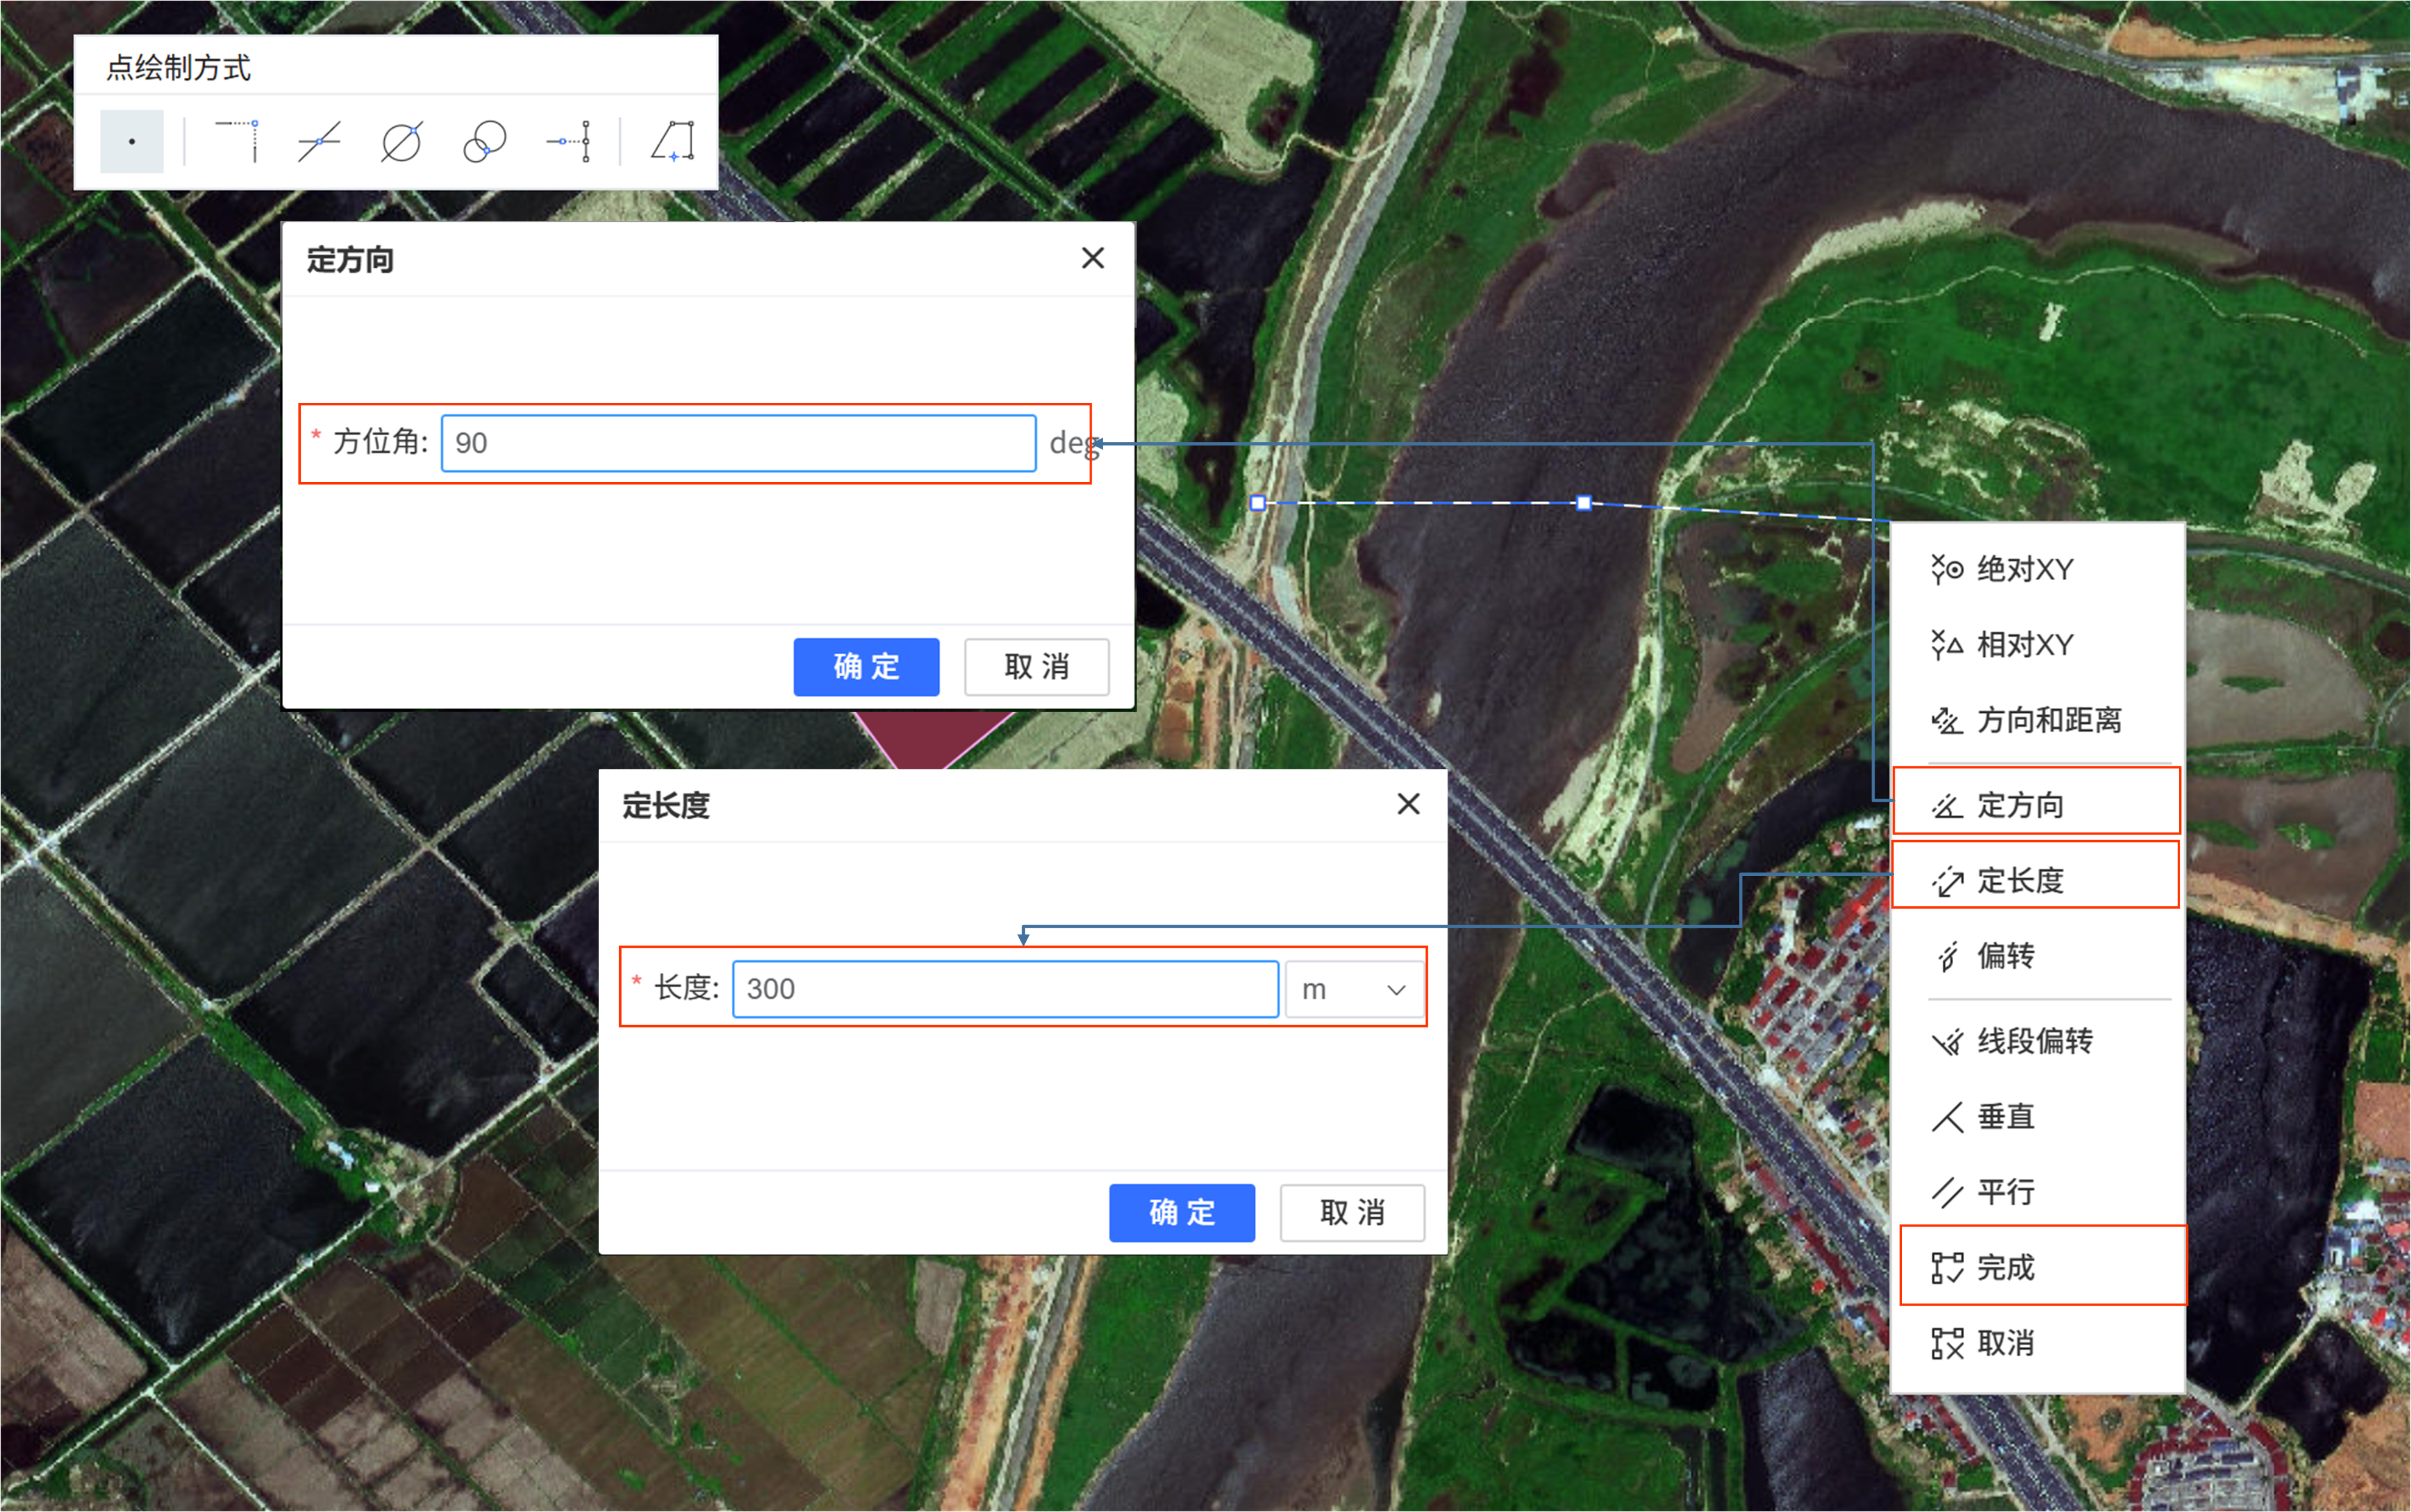Select 线段偏转 menu option
The image size is (2411, 1512).
click(x=2035, y=1041)
